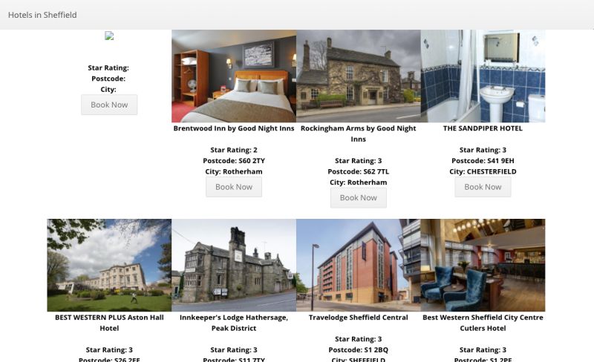This screenshot has height=362, width=594.
Task: Open the Aston Hall Hotel lawn photo
Action: (x=109, y=265)
